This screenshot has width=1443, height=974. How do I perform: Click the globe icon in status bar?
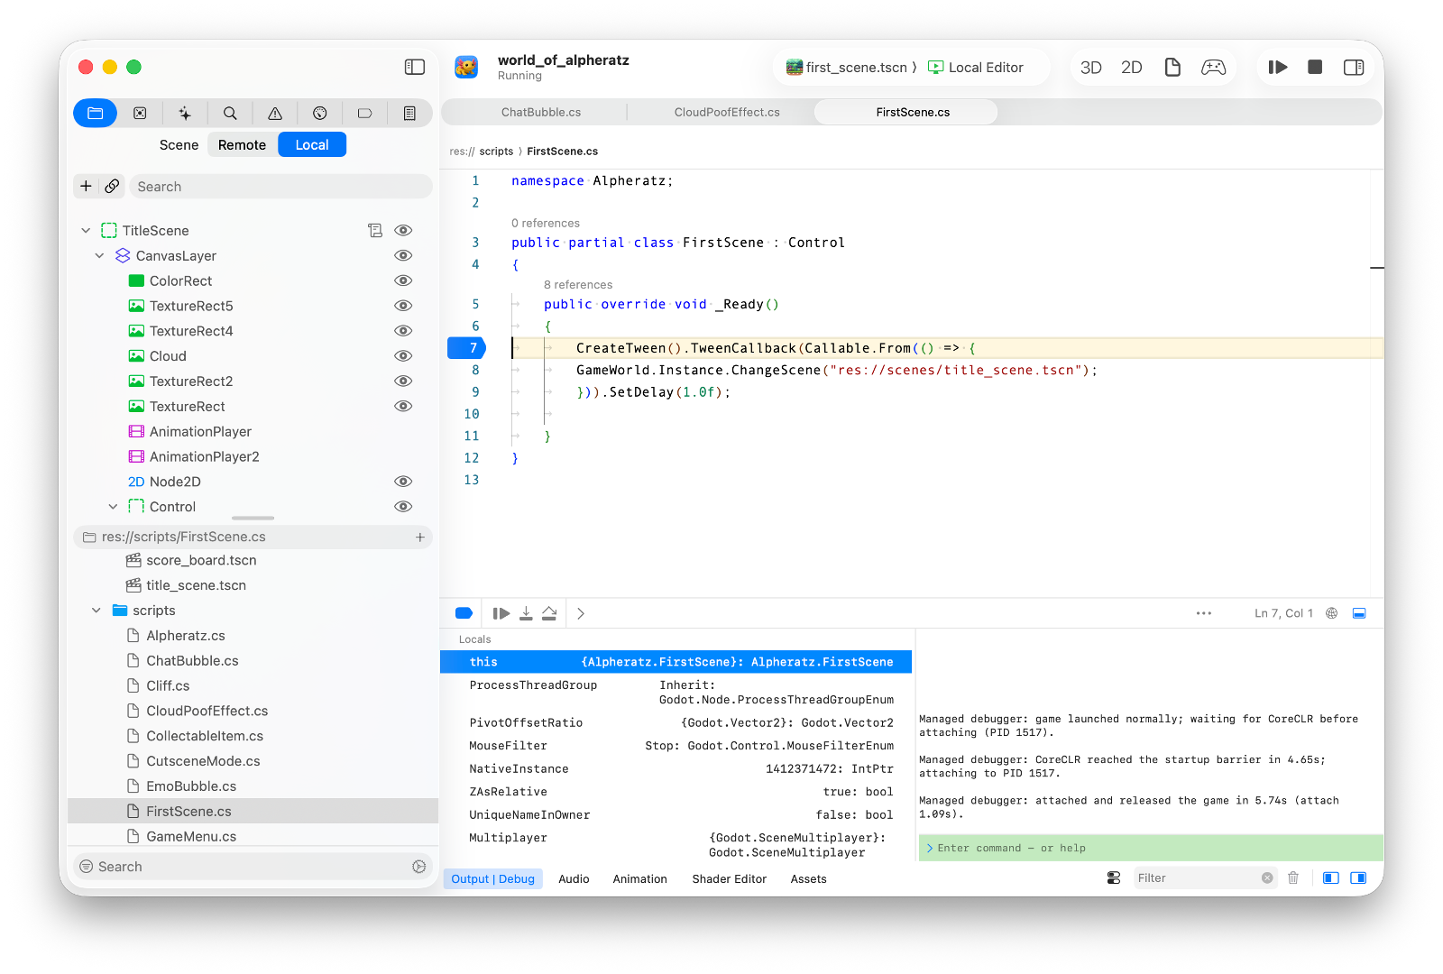(x=1331, y=613)
